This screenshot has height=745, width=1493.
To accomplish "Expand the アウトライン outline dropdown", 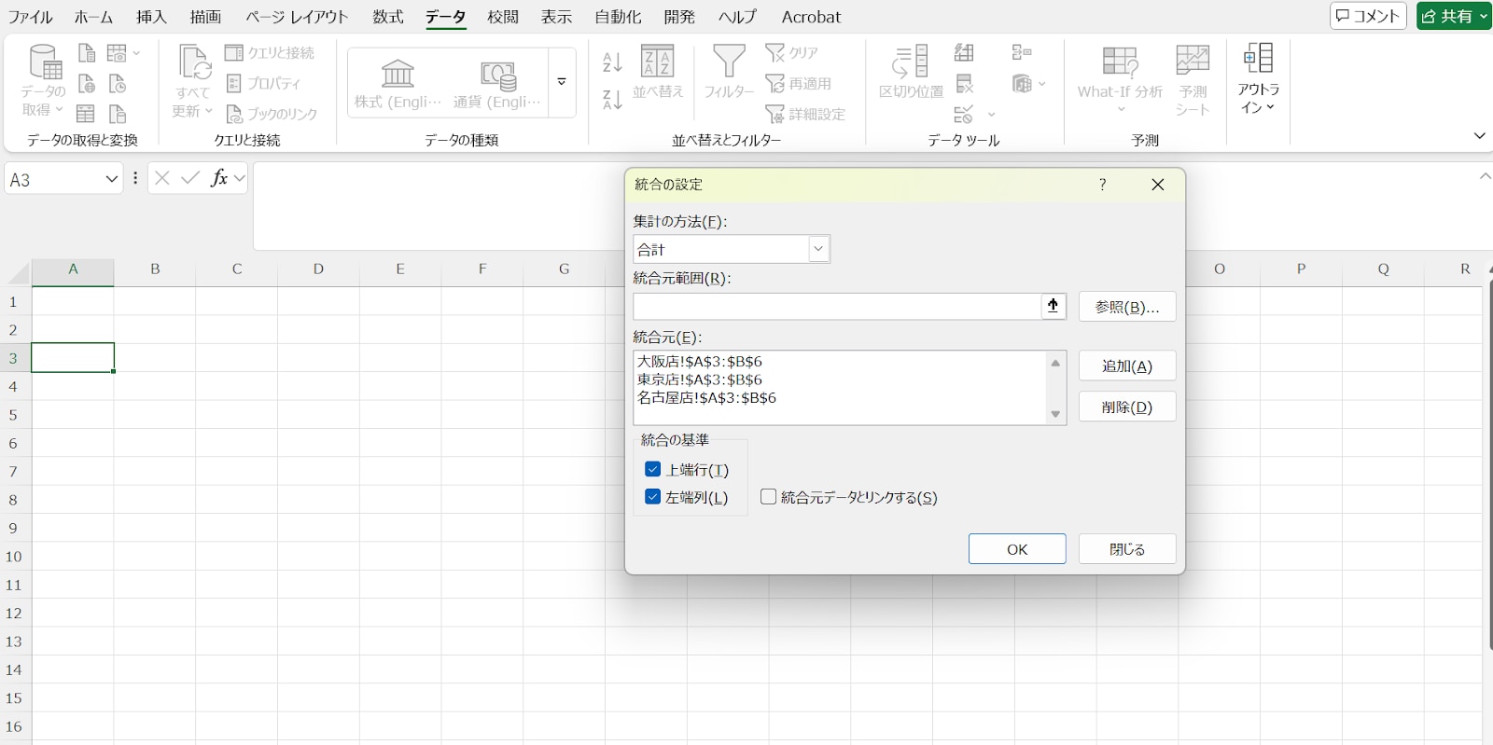I will click(x=1258, y=79).
